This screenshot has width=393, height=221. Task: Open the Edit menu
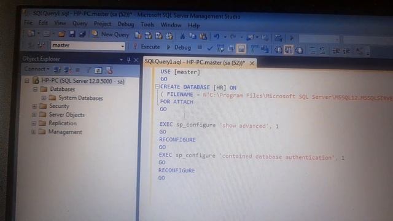(43, 23)
